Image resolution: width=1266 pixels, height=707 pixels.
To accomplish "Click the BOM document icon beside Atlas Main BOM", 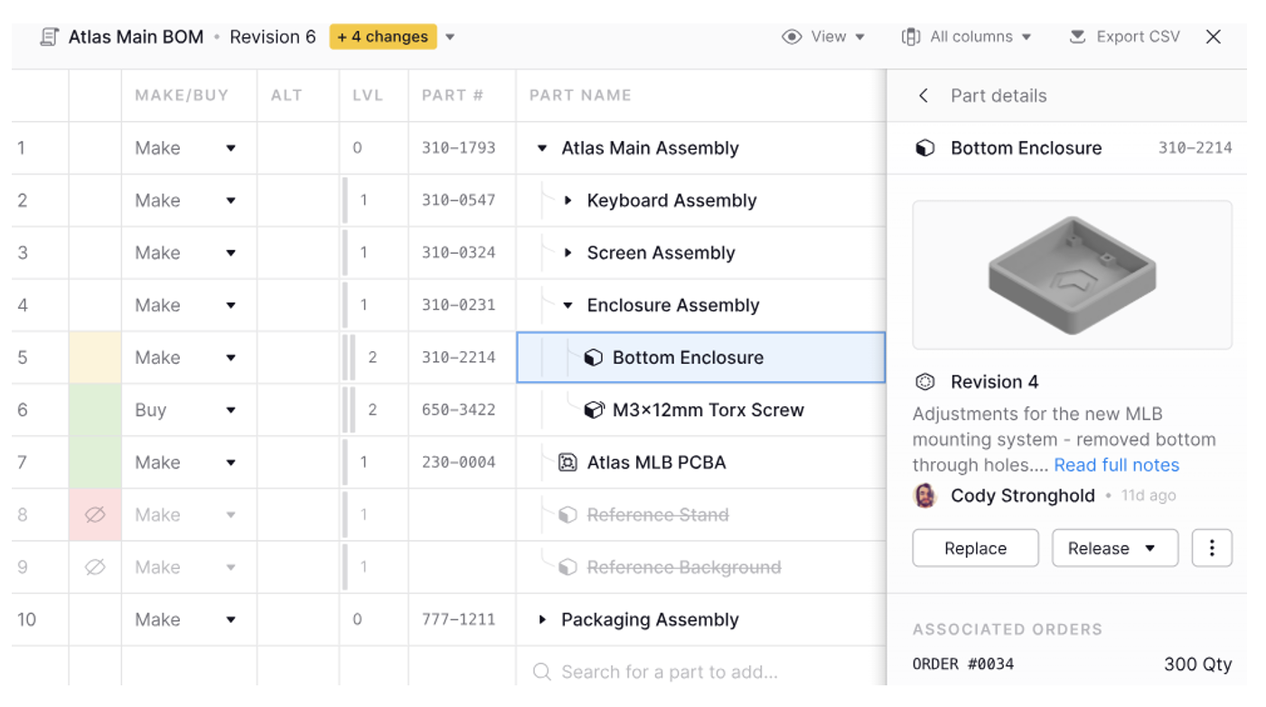I will pos(50,37).
